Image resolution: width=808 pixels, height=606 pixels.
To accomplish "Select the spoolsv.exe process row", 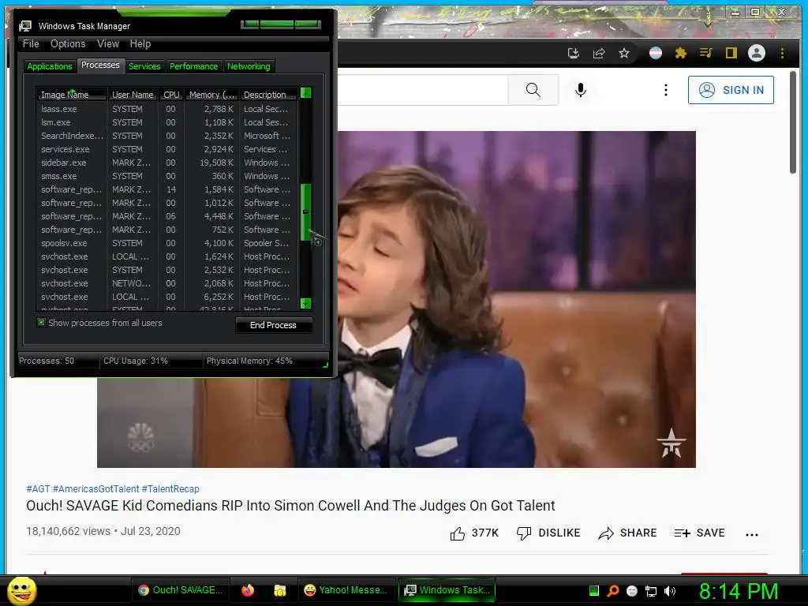I will coord(166,243).
